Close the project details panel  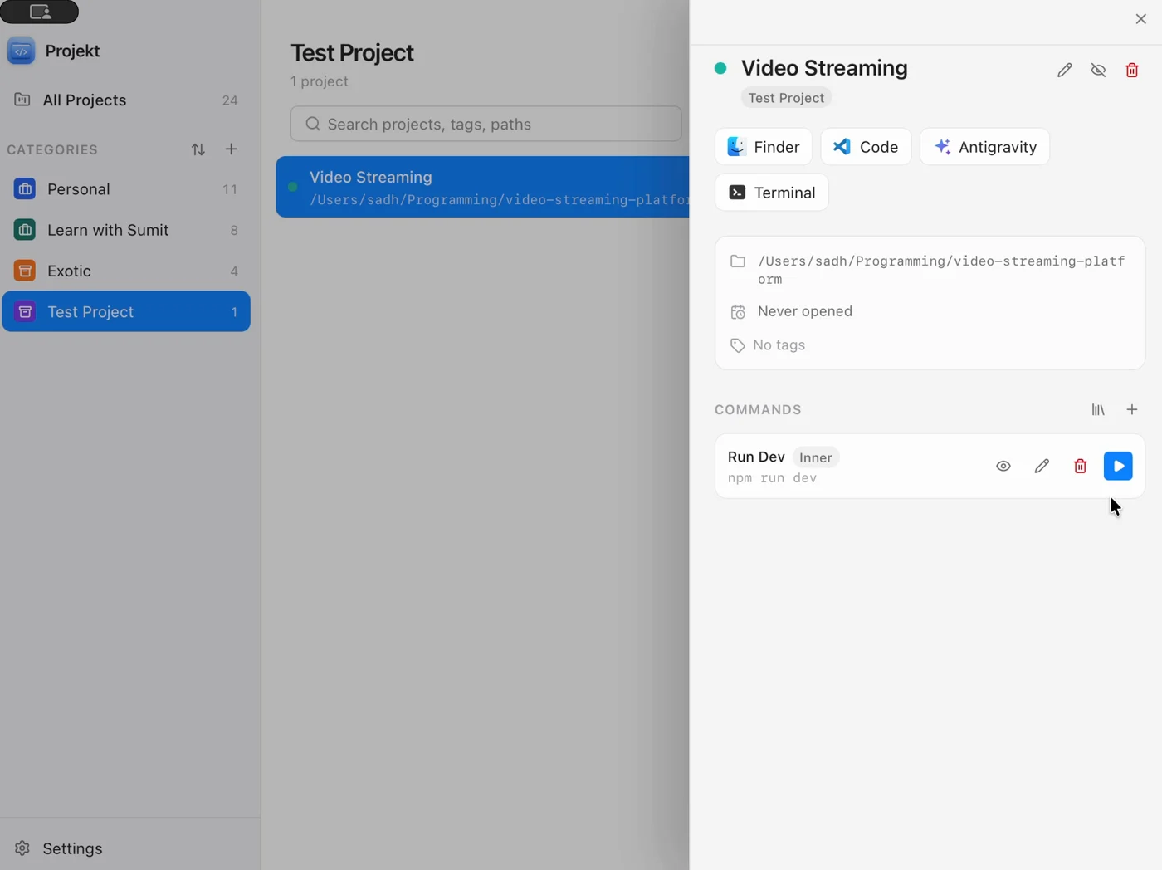[x=1141, y=19]
